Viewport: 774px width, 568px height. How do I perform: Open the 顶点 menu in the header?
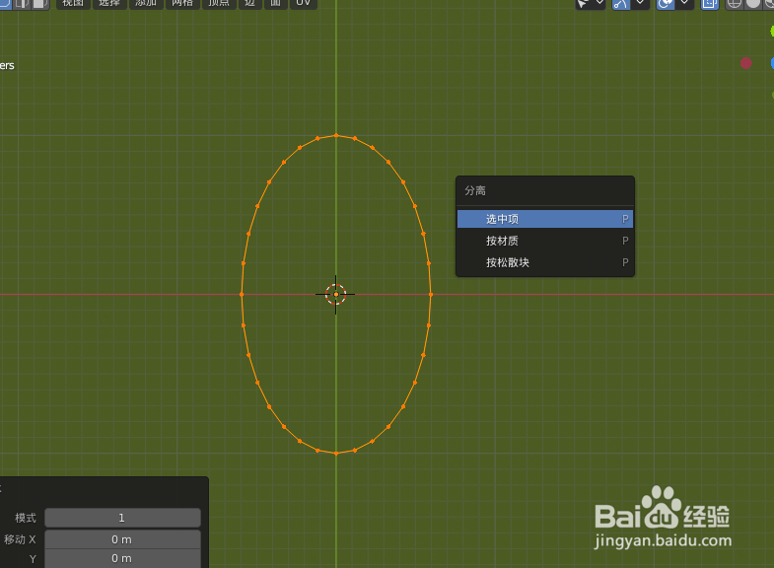pyautogui.click(x=219, y=3)
